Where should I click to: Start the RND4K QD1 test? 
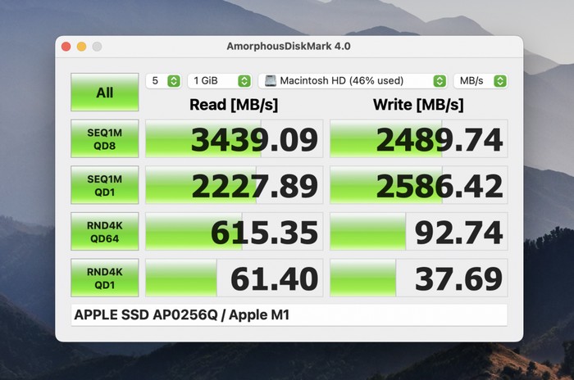(x=105, y=278)
